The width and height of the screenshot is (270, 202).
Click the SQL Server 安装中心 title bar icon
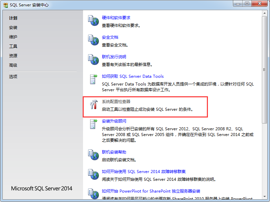pos(5,5)
